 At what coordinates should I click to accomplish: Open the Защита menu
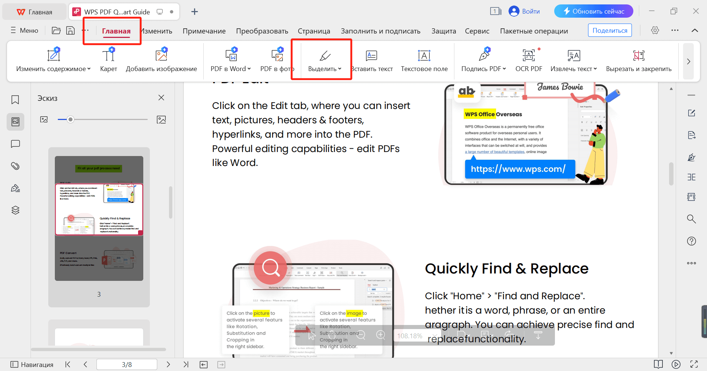click(x=443, y=31)
